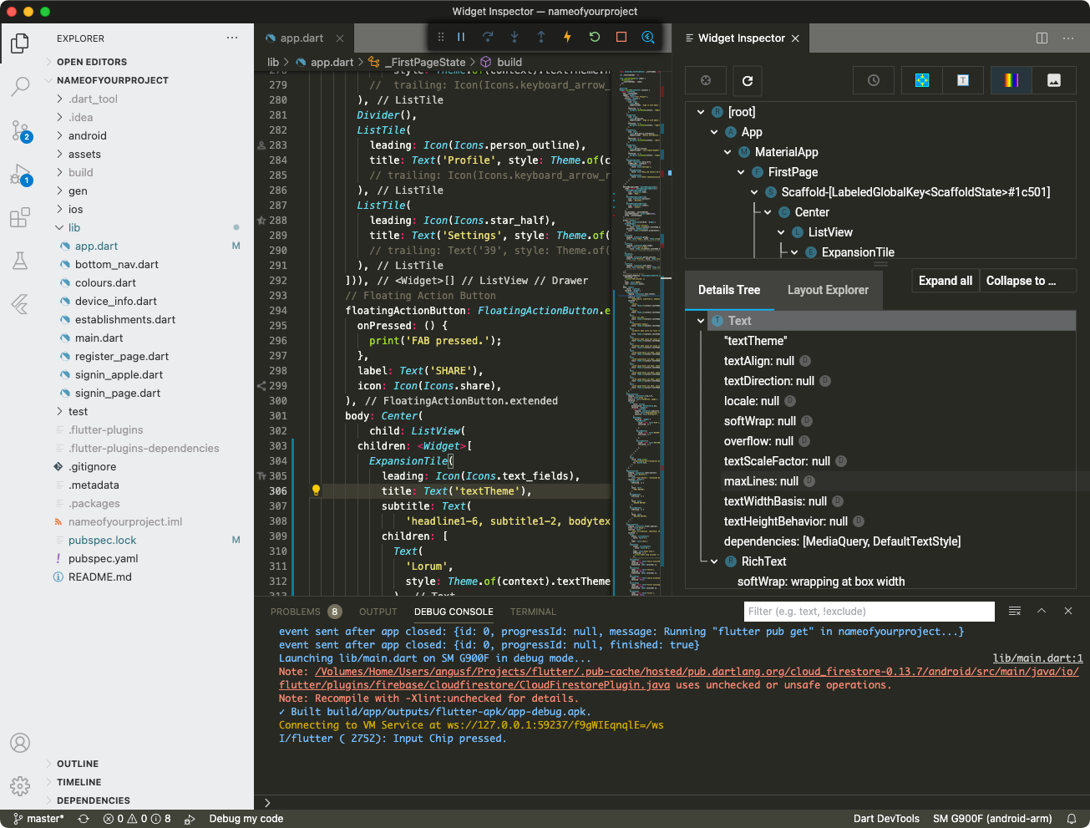Toggle Slow Animations clock button
The height and width of the screenshot is (828, 1090).
click(874, 80)
